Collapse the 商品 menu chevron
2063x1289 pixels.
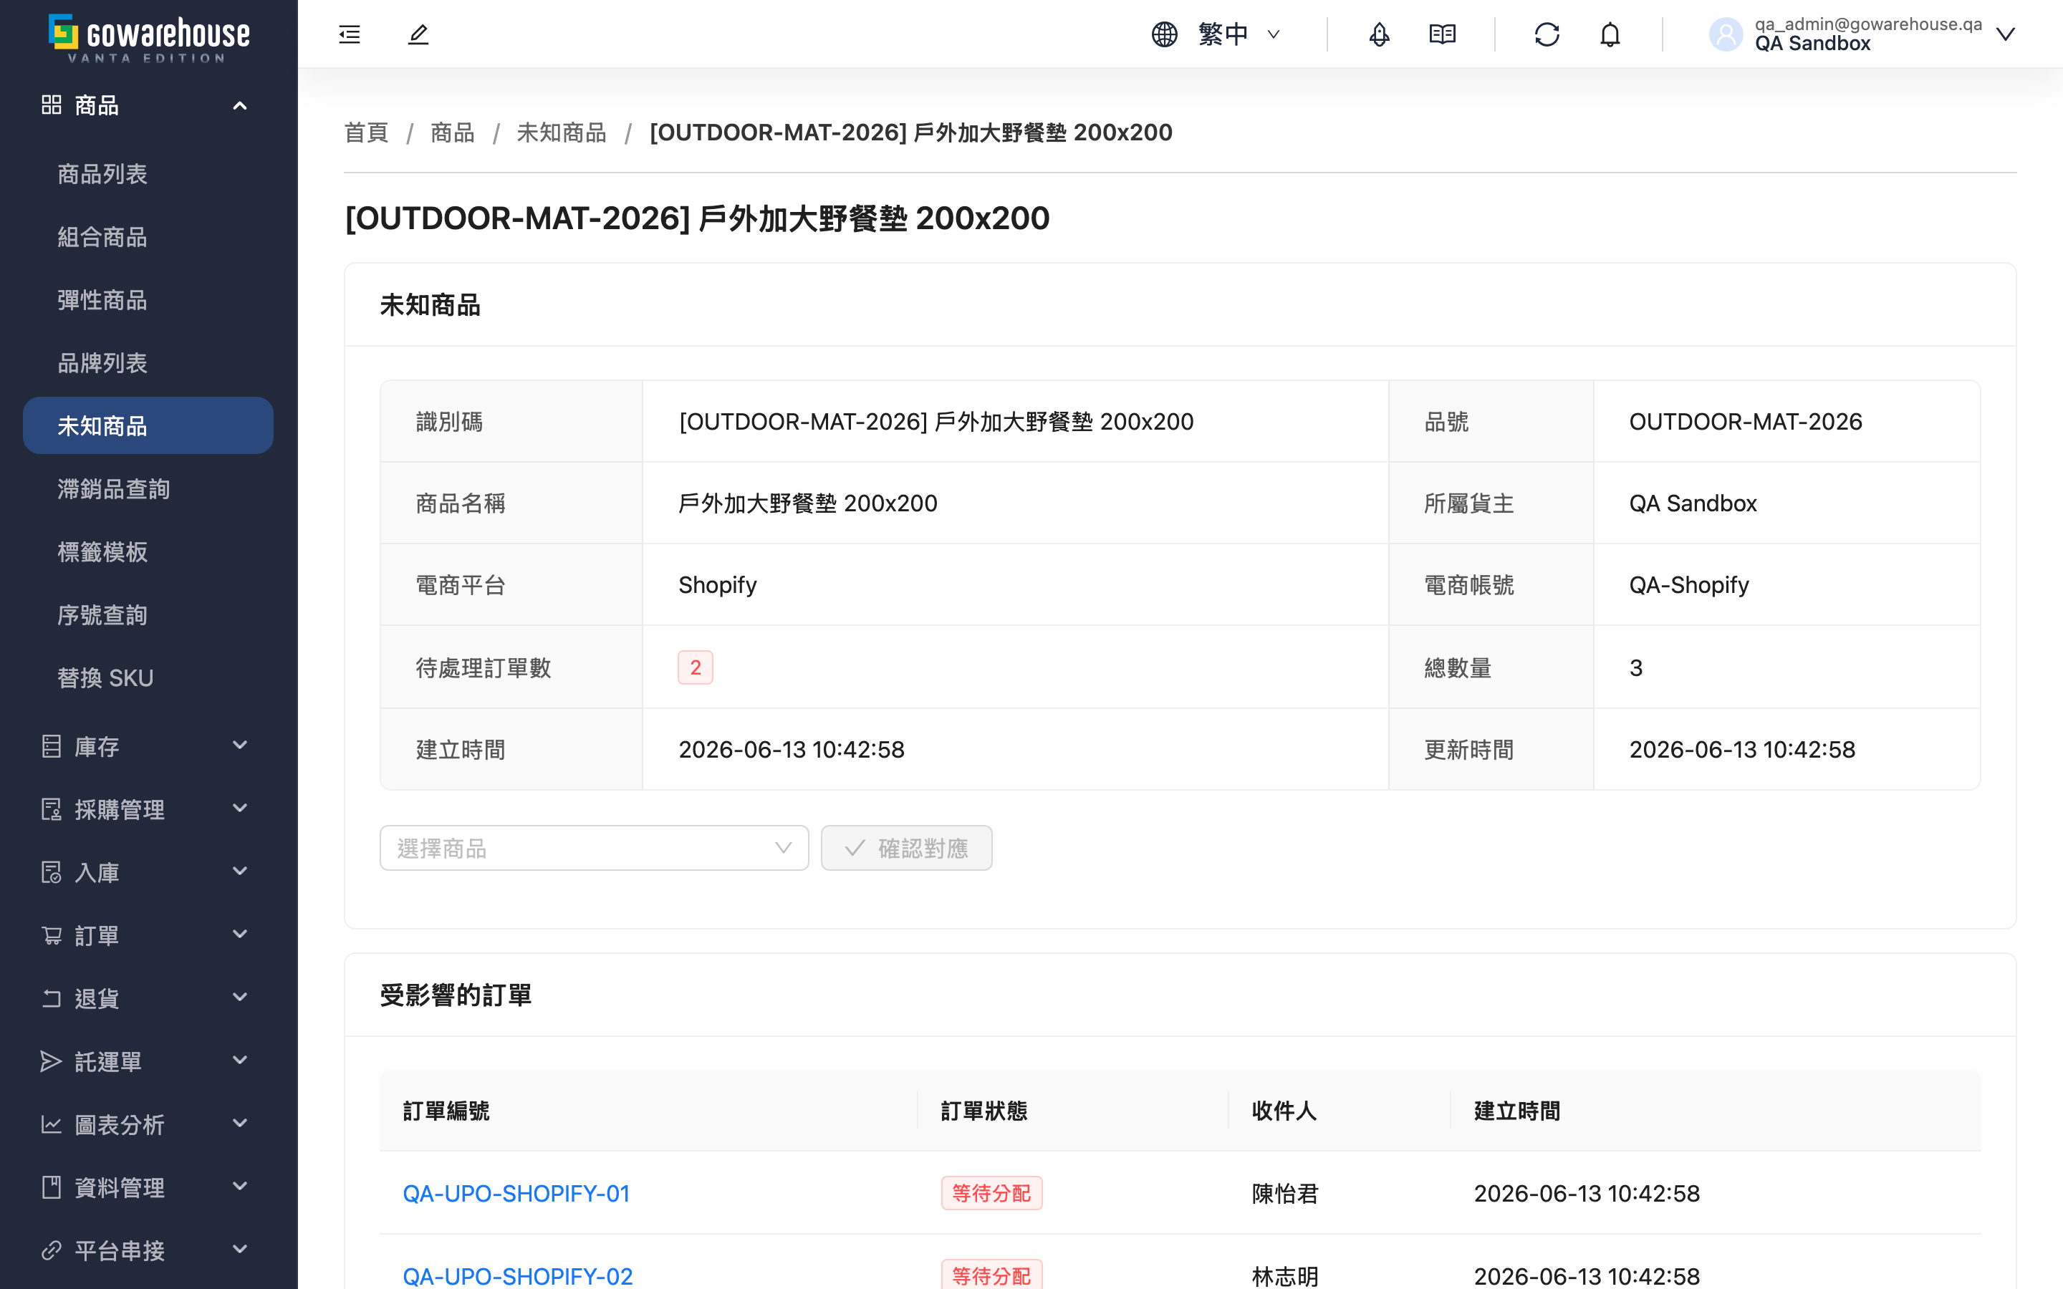241,105
